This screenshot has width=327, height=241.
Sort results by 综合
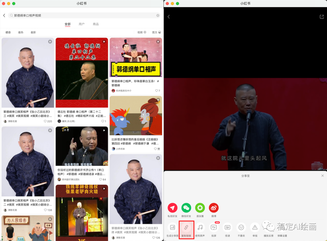[x=8, y=32]
